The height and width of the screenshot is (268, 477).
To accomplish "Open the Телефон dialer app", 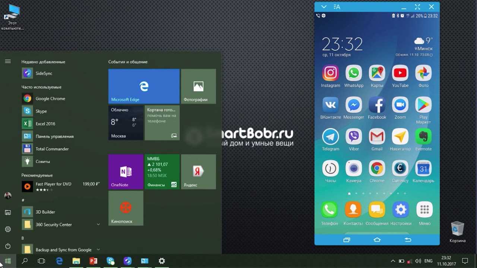I will coord(329,210).
